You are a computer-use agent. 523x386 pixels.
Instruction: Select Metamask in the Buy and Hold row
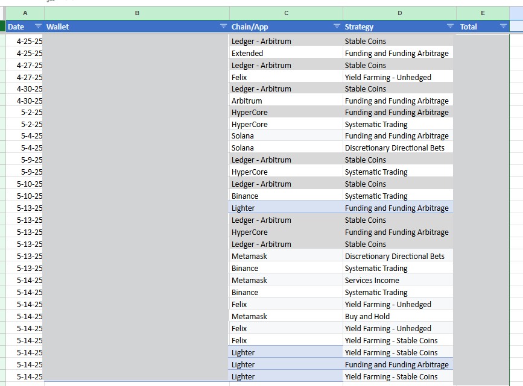pos(286,316)
